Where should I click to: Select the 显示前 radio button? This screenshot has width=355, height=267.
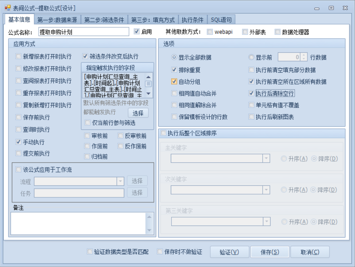(251, 57)
